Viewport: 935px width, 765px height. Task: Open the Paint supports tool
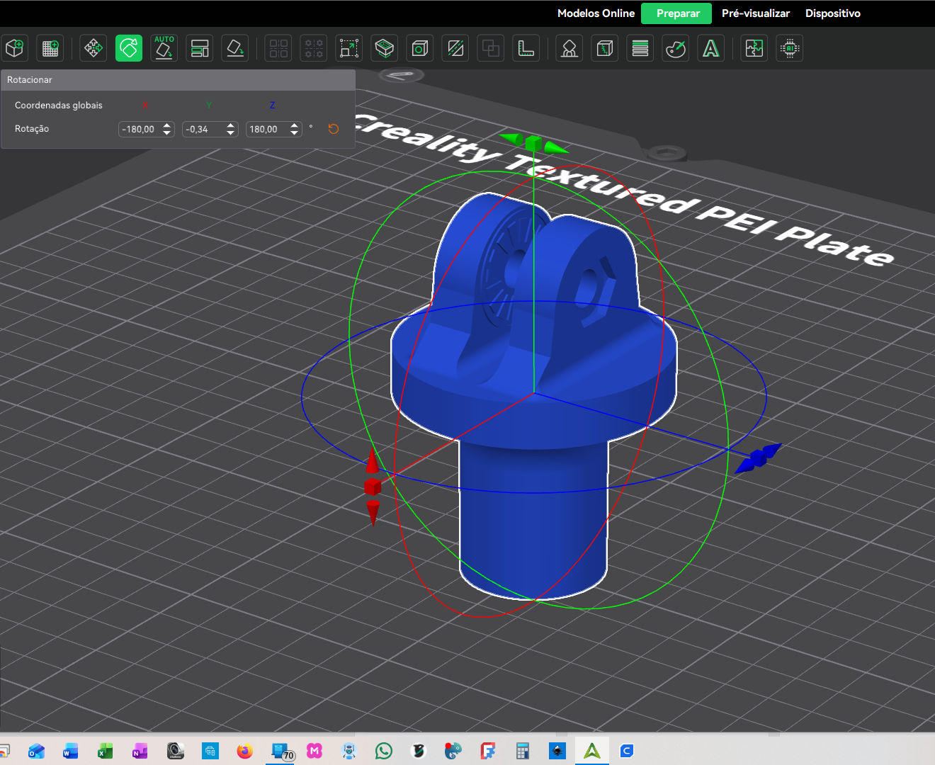coord(569,48)
